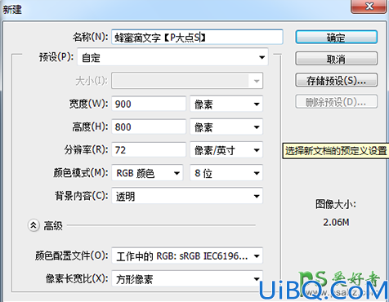Click the 确定 button
The width and height of the screenshot is (389, 302).
[337, 37]
